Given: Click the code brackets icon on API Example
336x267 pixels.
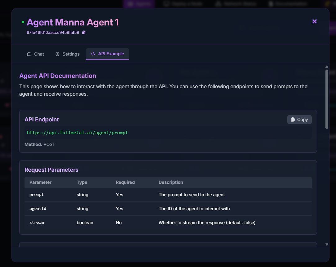Looking at the screenshot, I should point(93,54).
